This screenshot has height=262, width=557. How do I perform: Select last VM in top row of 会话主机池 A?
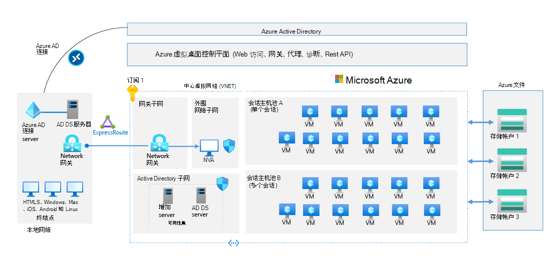[x=431, y=113]
